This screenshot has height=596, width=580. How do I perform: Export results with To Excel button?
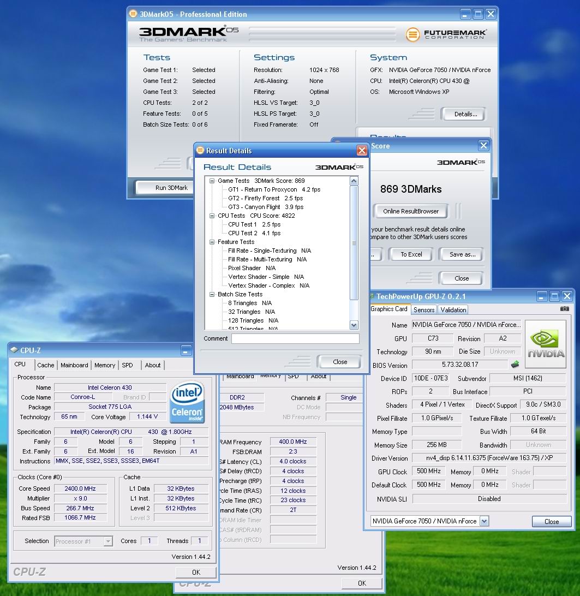411,254
